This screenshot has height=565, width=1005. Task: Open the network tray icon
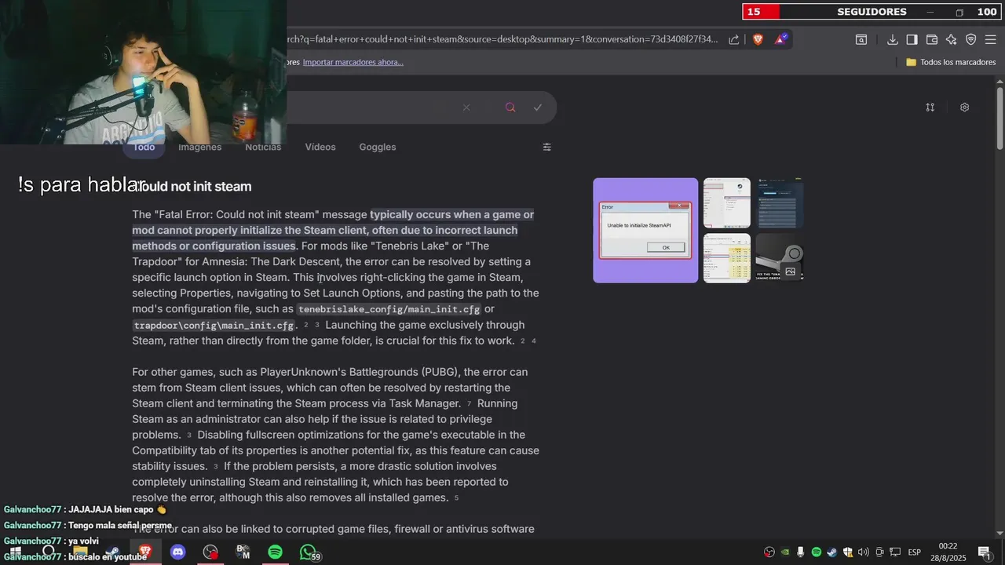895,552
